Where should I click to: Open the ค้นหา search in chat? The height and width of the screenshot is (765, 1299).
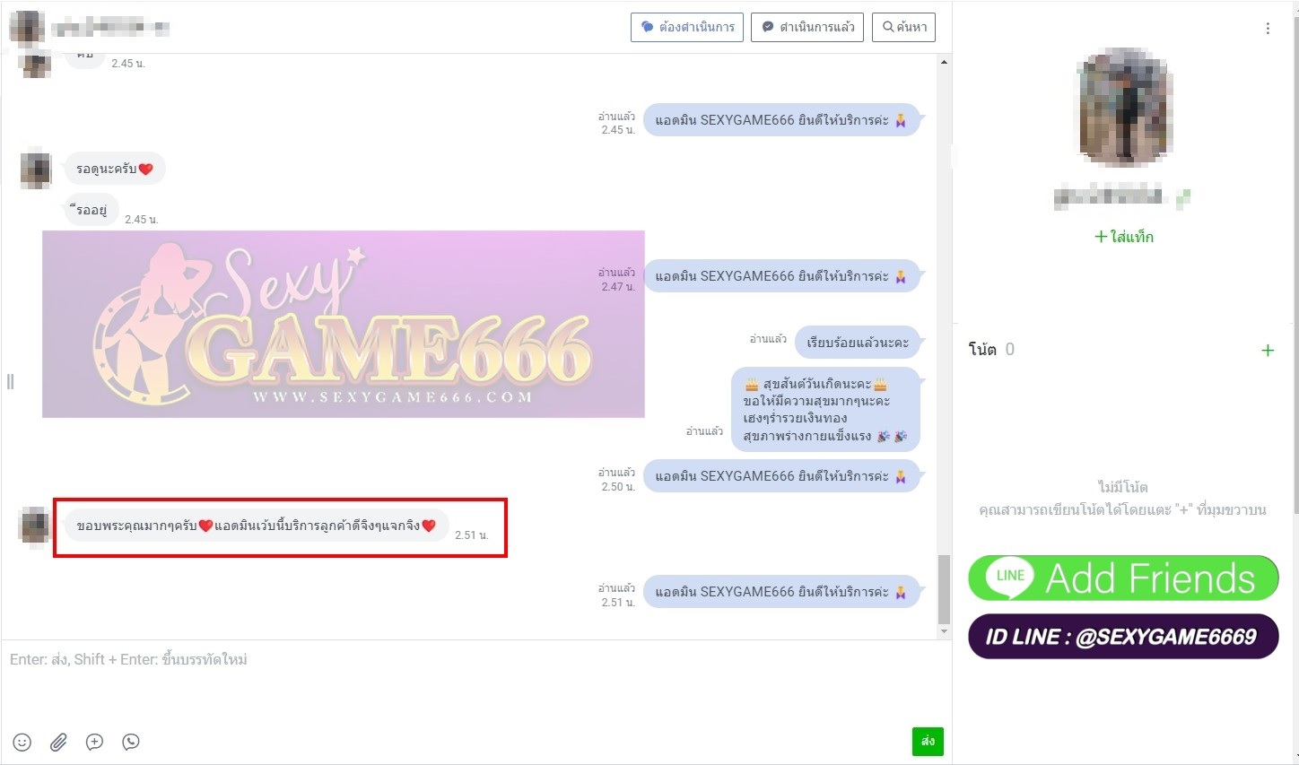[903, 27]
